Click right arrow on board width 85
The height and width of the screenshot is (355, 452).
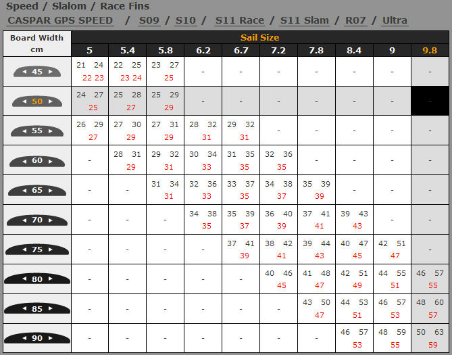51,308
